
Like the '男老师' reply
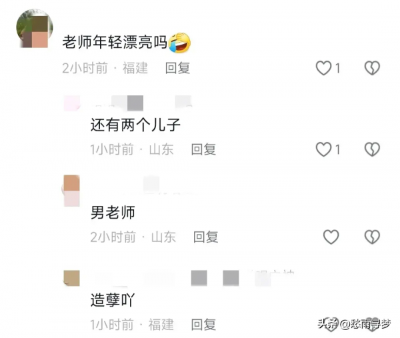331,237
